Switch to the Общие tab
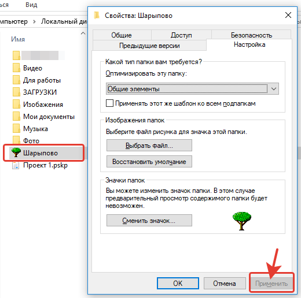Viewport: 301px width, 298px height. (x=122, y=35)
